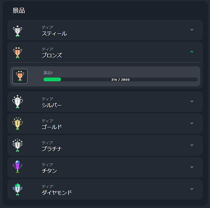Click the ゴールド tier name text
Image resolution: width=210 pixels, height=208 pixels.
[x=52, y=127]
